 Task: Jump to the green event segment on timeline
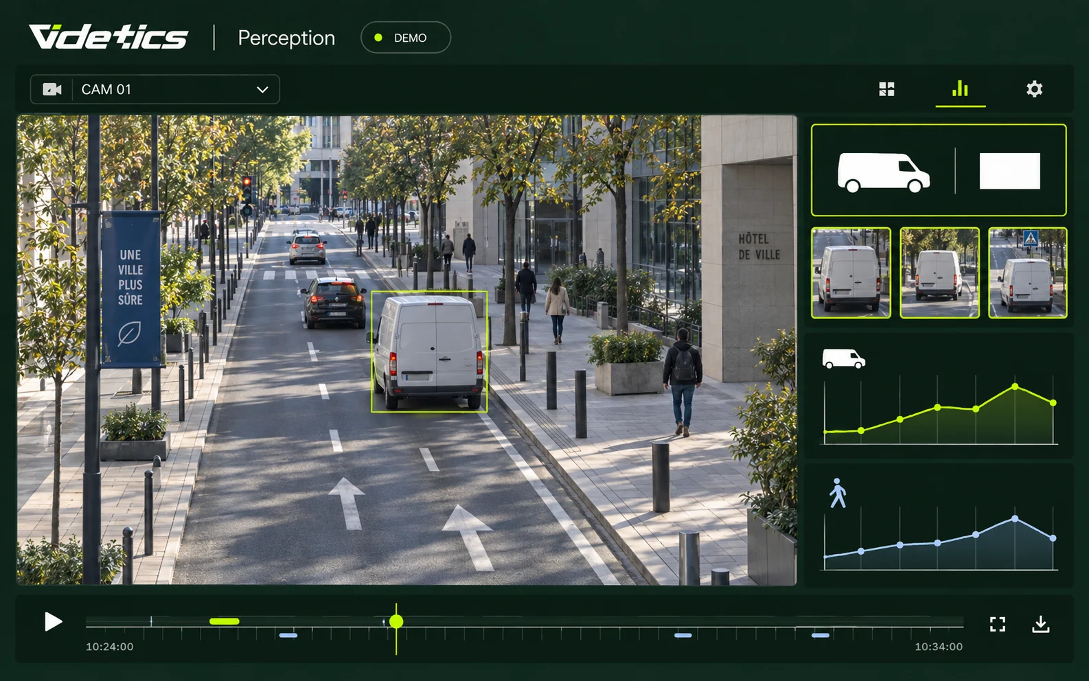(x=225, y=621)
